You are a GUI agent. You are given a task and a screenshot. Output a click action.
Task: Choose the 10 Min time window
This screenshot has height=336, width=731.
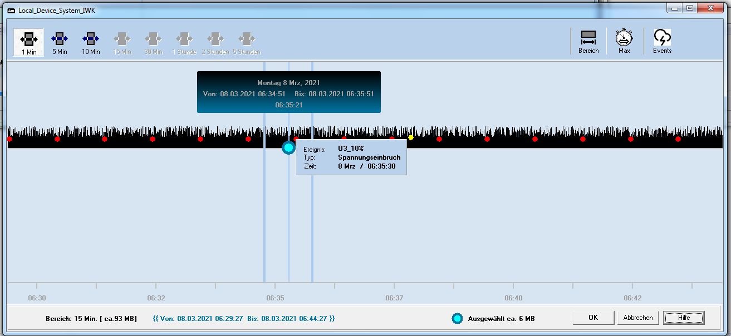point(91,42)
